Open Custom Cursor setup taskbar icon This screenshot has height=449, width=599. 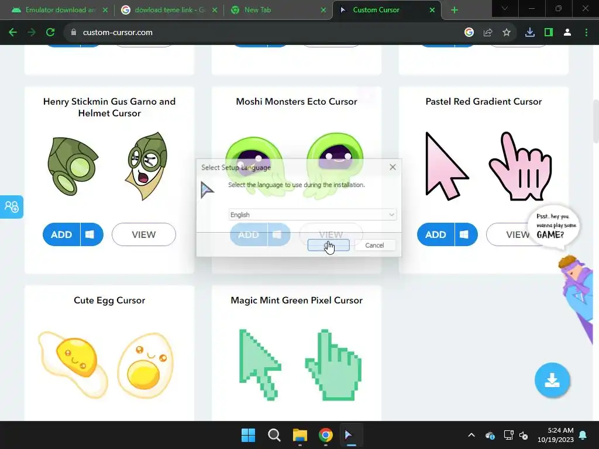pos(352,435)
